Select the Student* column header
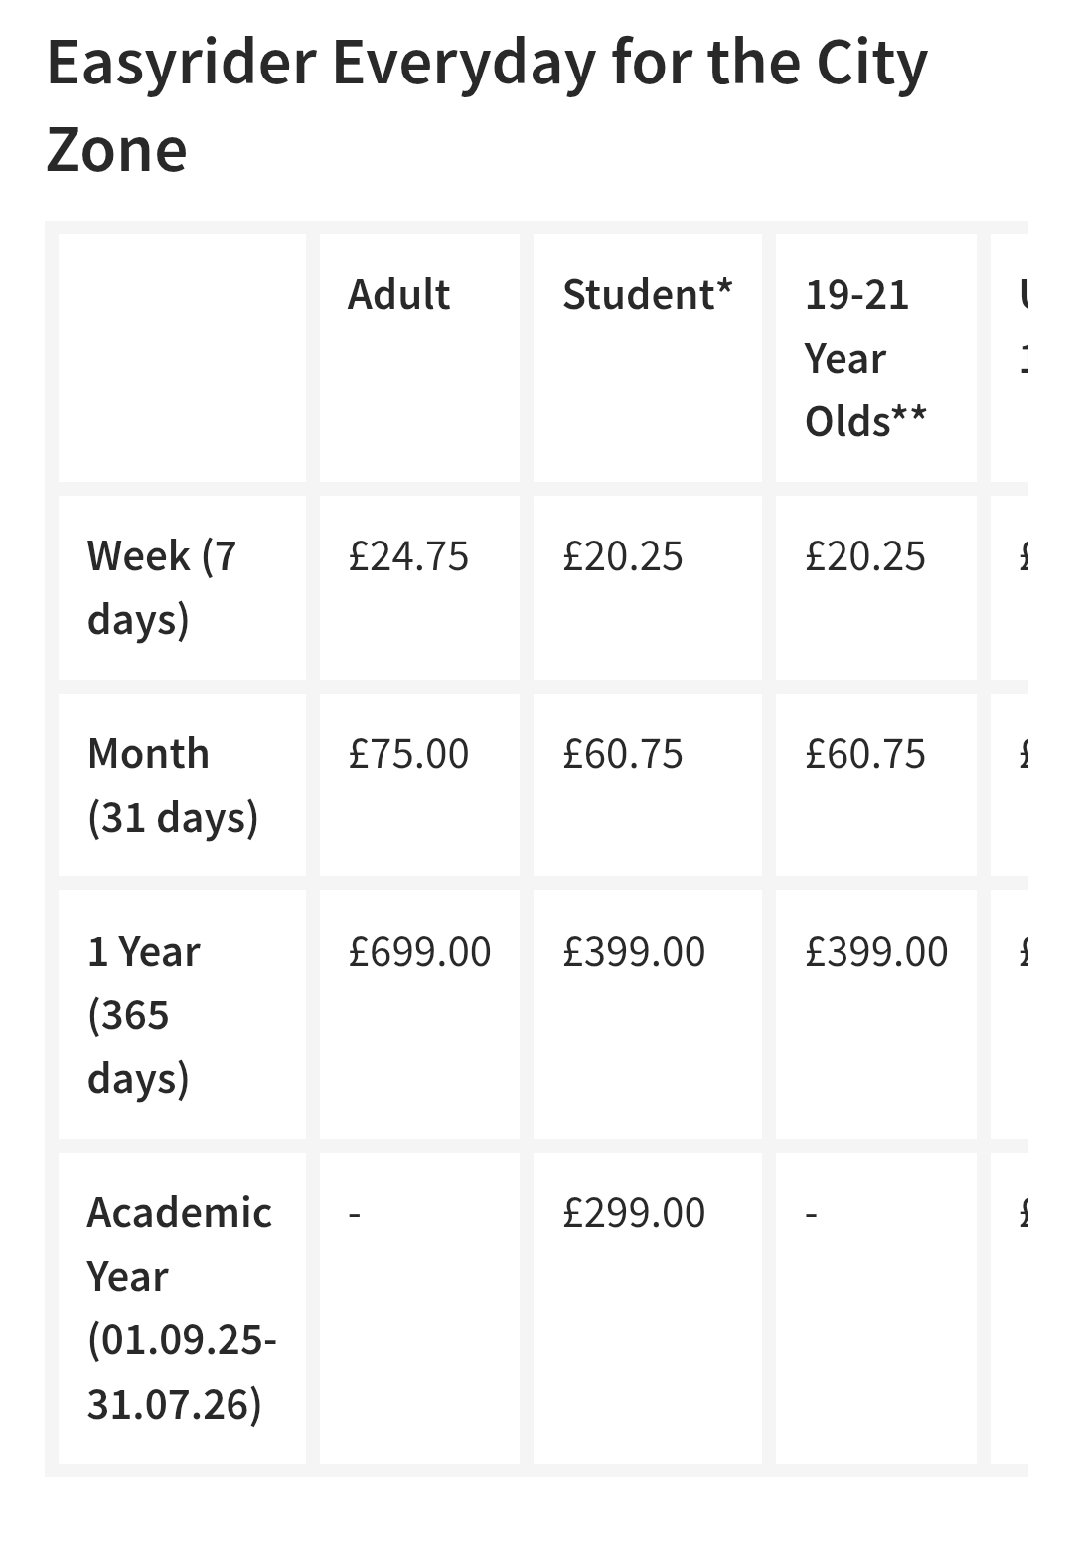Screen dimensions: 1073x1550 click(647, 295)
